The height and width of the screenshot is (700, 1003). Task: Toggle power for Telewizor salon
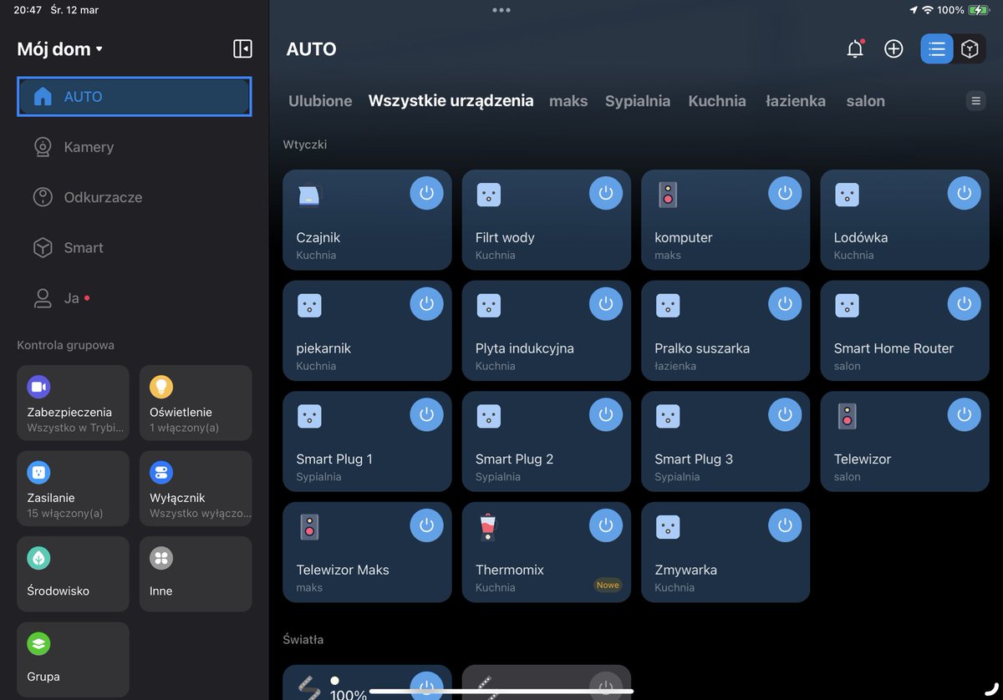point(964,414)
